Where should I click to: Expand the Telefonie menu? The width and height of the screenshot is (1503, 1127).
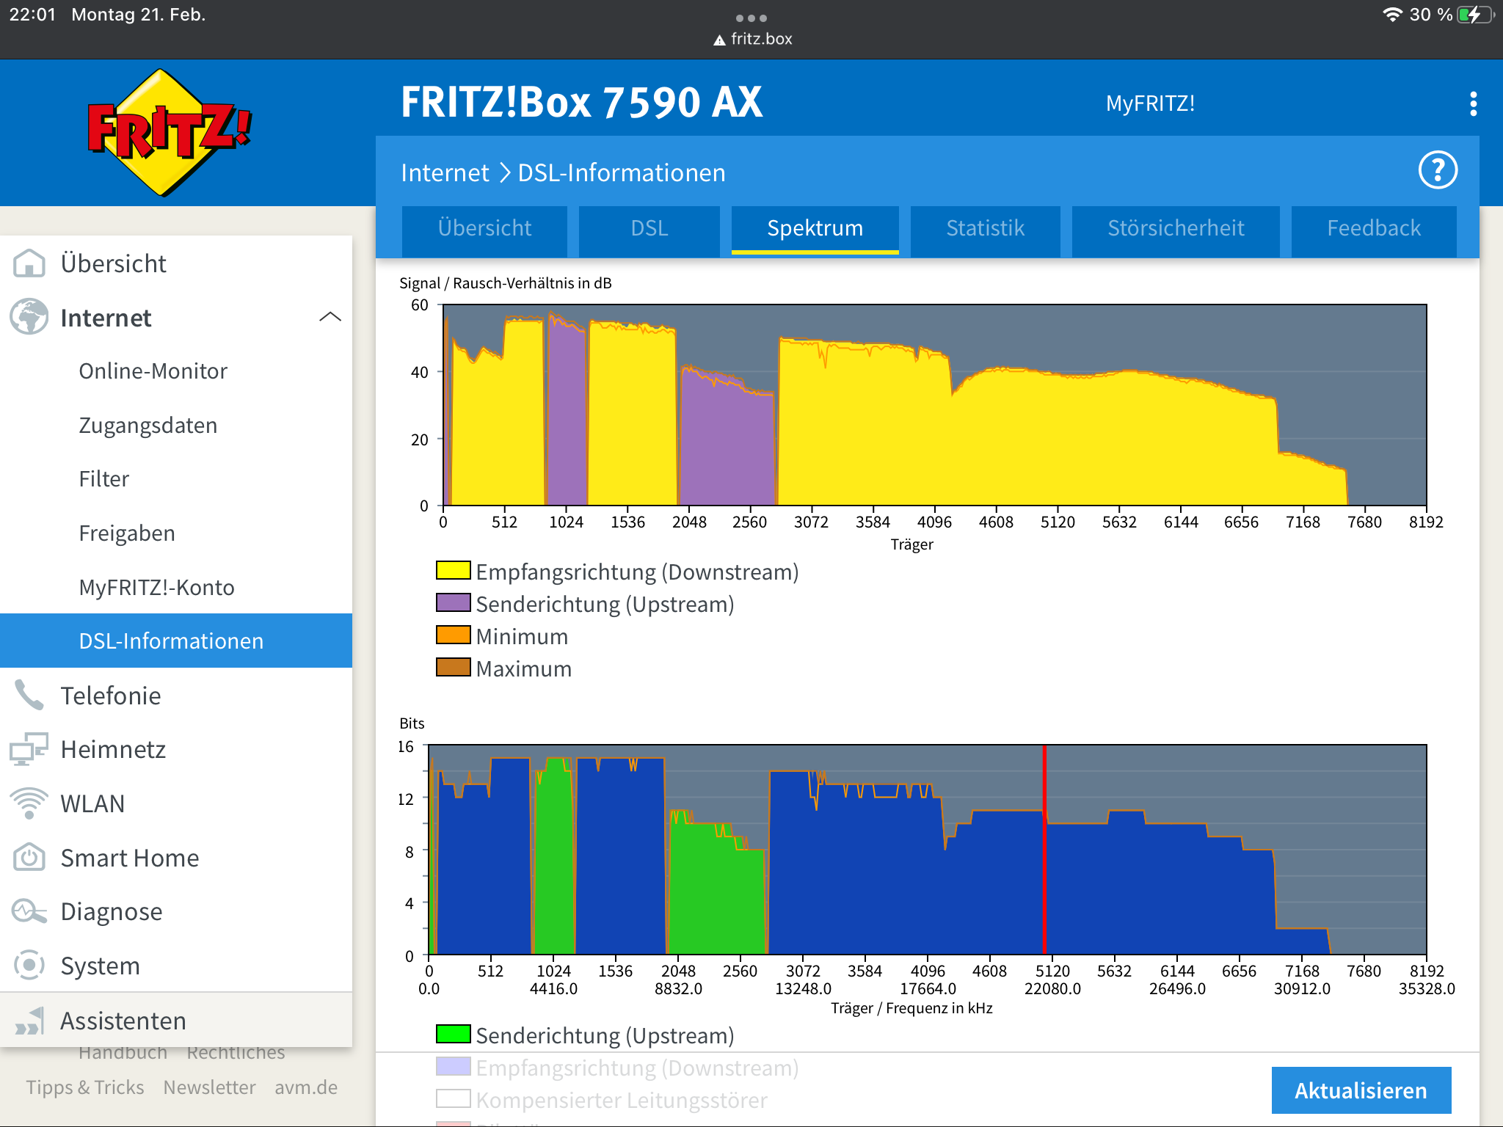pyautogui.click(x=110, y=695)
